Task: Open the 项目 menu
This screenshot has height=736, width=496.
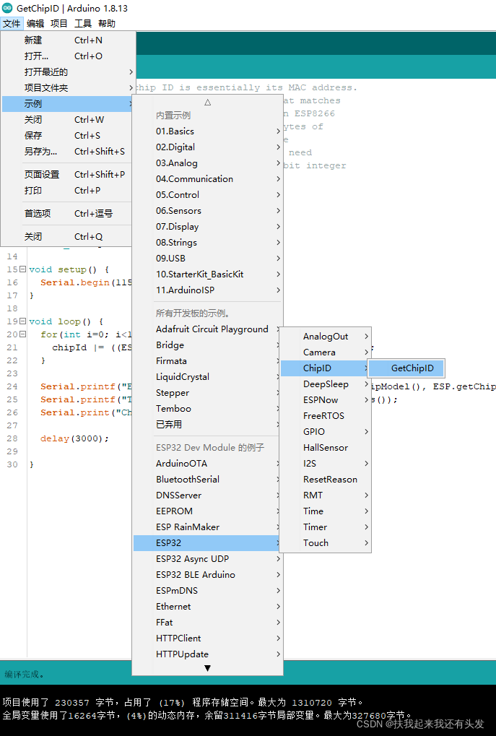Action: pos(59,23)
